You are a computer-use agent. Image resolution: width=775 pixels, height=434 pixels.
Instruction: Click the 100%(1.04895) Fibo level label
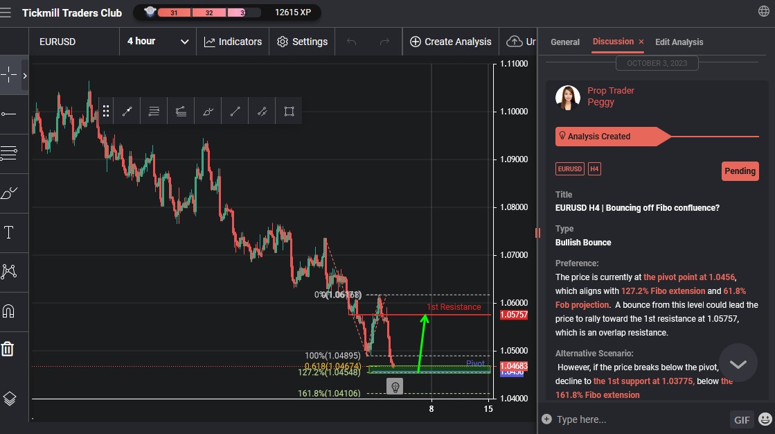tap(332, 356)
